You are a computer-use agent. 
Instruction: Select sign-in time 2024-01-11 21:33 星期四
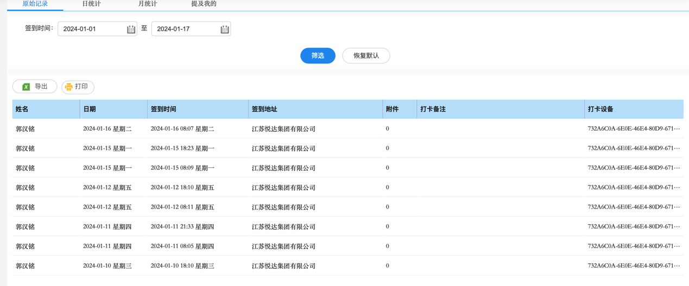point(182,226)
